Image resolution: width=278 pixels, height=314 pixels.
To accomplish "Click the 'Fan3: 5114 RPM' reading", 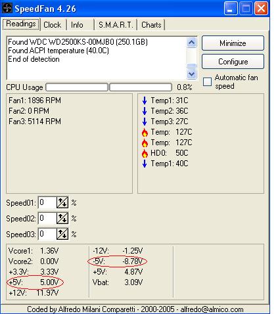I will [x=35, y=122].
